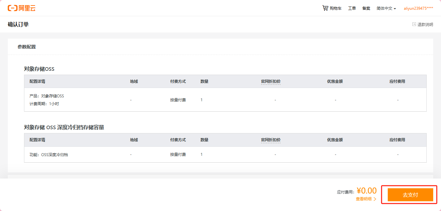Screen dimensions: 441x211
Task: Click 官网折扣价 header in OSS table
Action: (271, 81)
